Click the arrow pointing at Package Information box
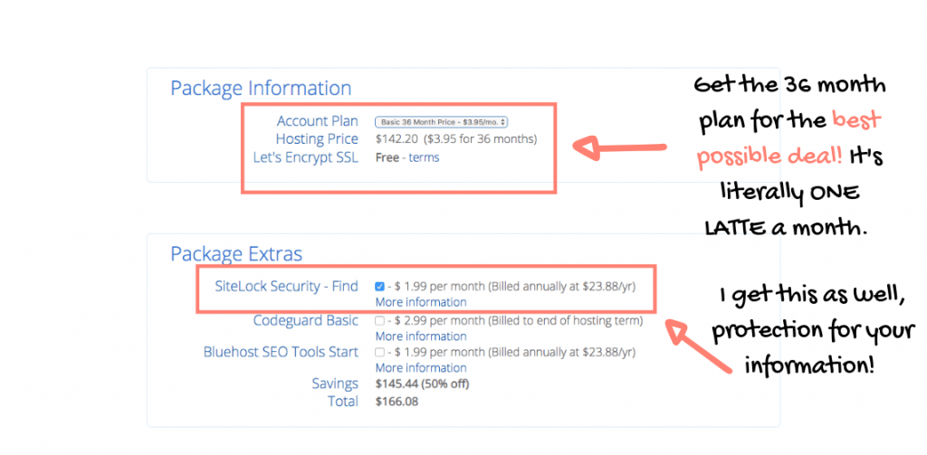 [619, 148]
